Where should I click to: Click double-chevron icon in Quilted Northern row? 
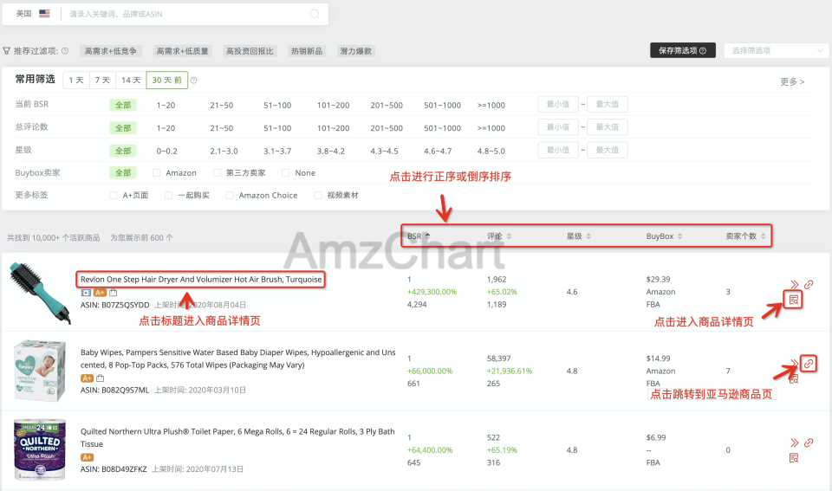(x=795, y=443)
